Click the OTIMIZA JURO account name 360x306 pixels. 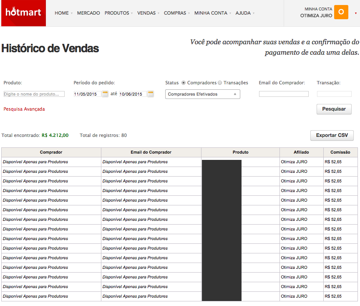316,15
